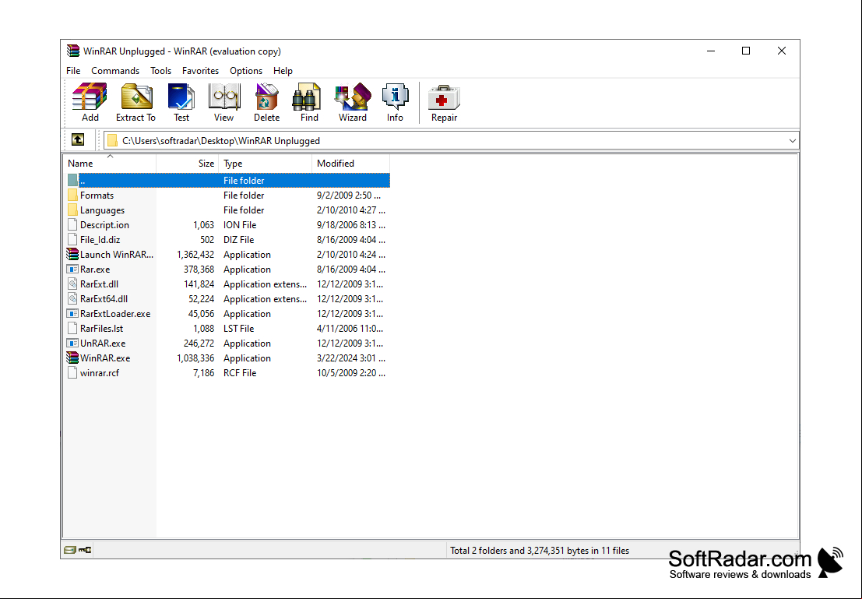
Task: Click the UnRAR.exe file icon
Action: point(72,343)
